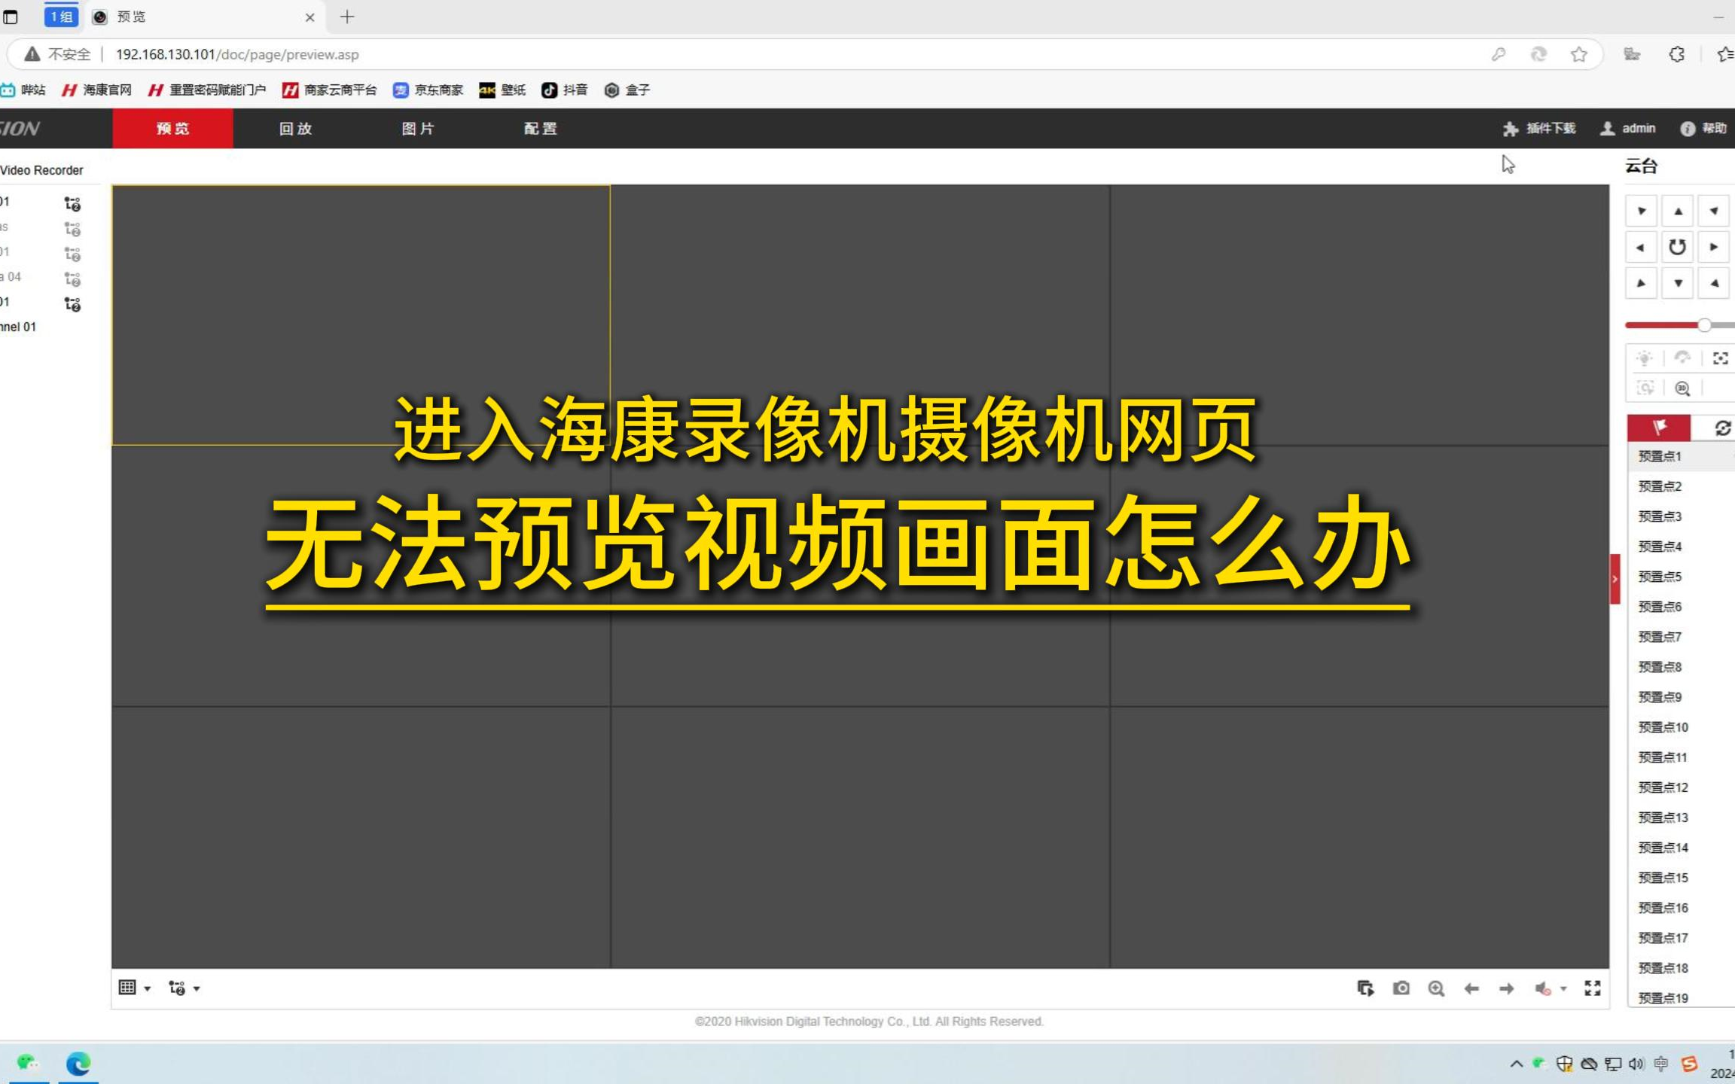
Task: Open the 回放 playback tab
Action: click(x=295, y=129)
